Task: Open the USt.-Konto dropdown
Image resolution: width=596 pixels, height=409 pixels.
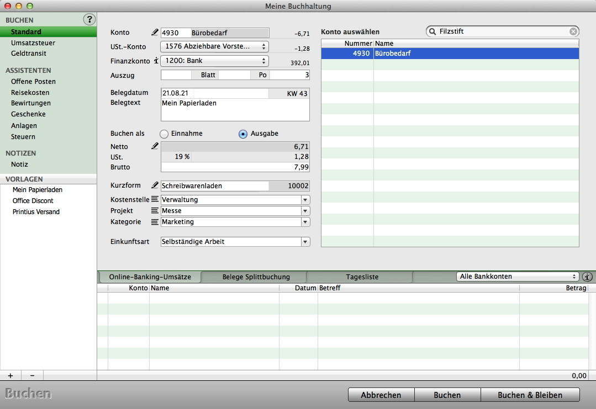Action: point(214,47)
